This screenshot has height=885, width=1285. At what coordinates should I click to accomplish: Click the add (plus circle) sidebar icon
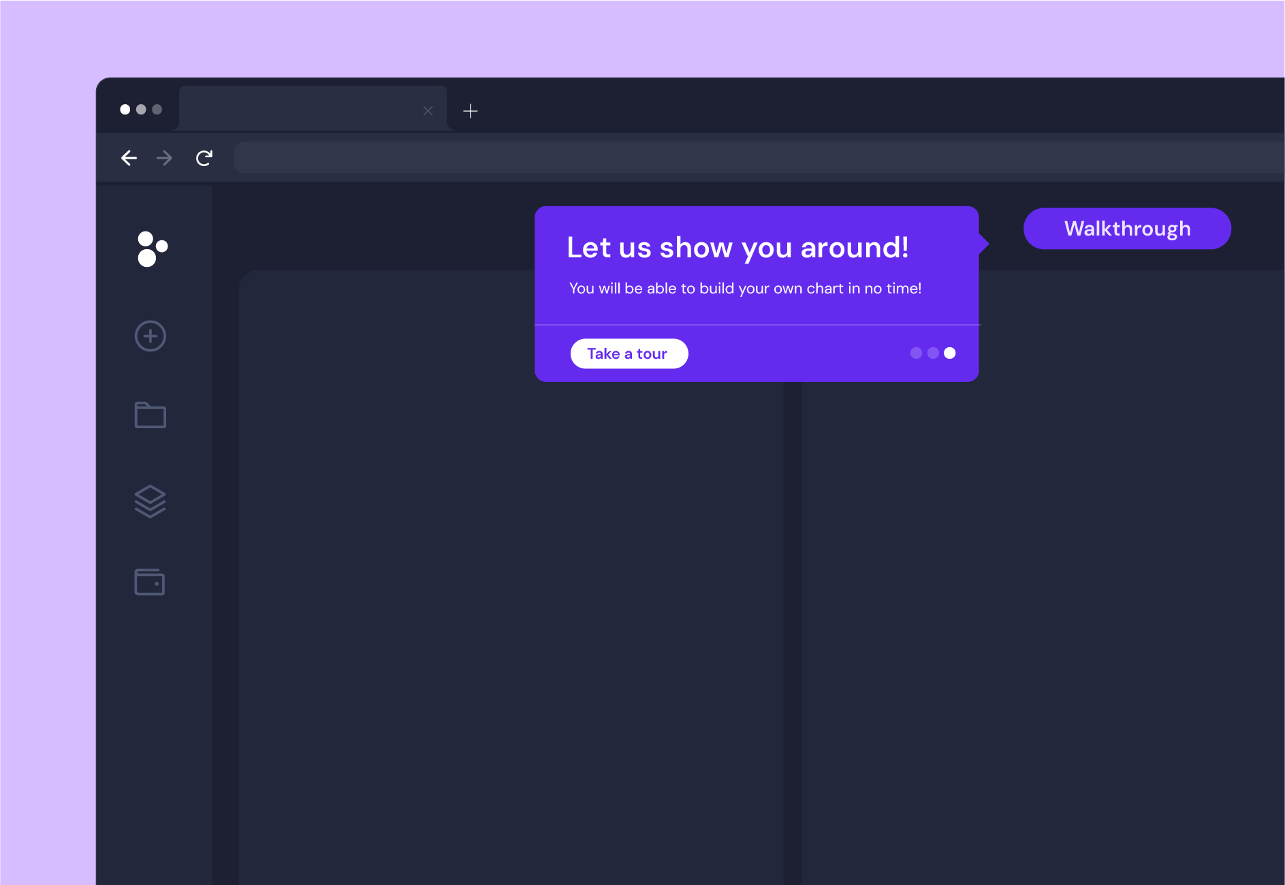150,336
